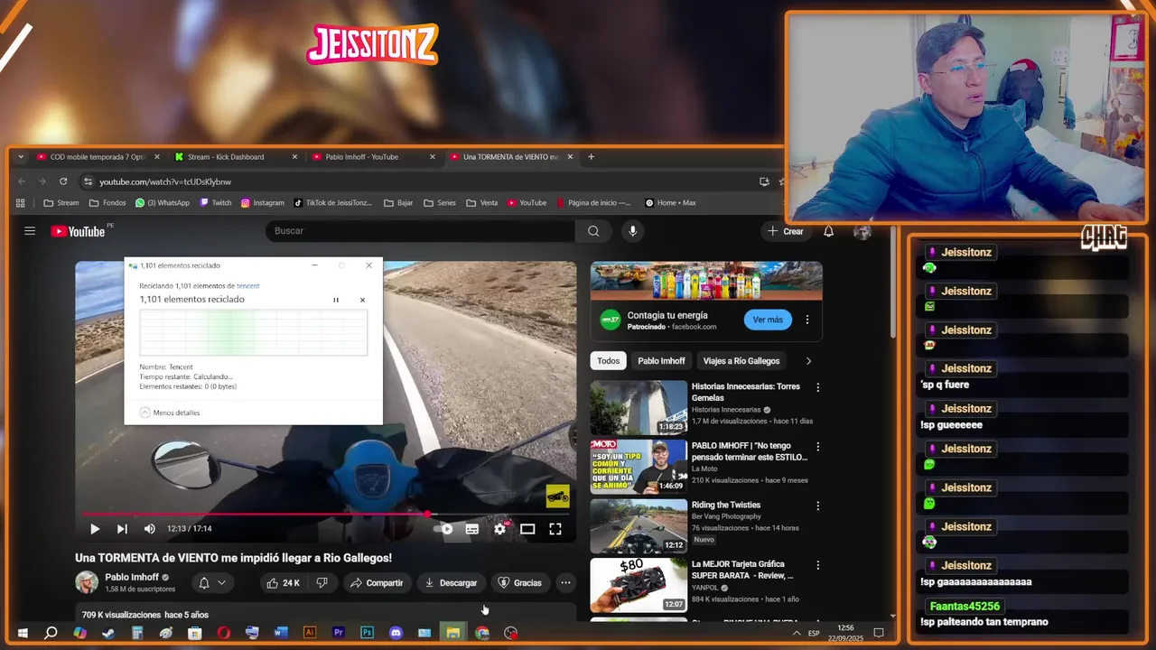The height and width of the screenshot is (650, 1156).
Task: Open YouTube notifications bell
Action: click(828, 231)
